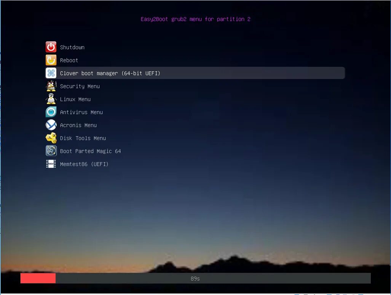Click the Acronis Menu logo icon
The width and height of the screenshot is (391, 295).
pos(51,125)
